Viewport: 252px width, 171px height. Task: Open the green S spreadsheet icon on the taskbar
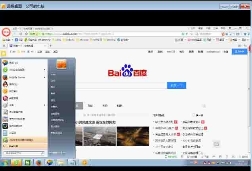pos(27,163)
